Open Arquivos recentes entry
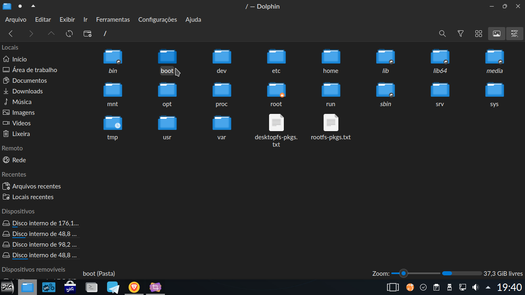525x295 pixels. coord(40,186)
